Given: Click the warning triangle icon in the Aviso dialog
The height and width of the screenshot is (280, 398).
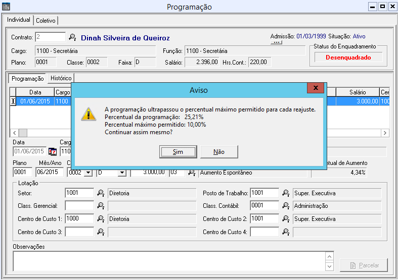Looking at the screenshot, I should tap(89, 114).
